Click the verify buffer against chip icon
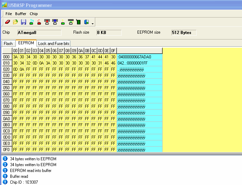The image size is (242, 185). pyautogui.click(x=71, y=22)
